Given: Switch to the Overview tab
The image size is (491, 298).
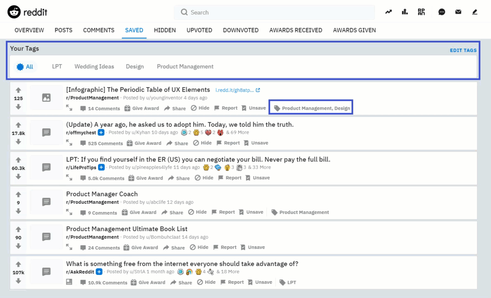Looking at the screenshot, I should tap(29, 30).
